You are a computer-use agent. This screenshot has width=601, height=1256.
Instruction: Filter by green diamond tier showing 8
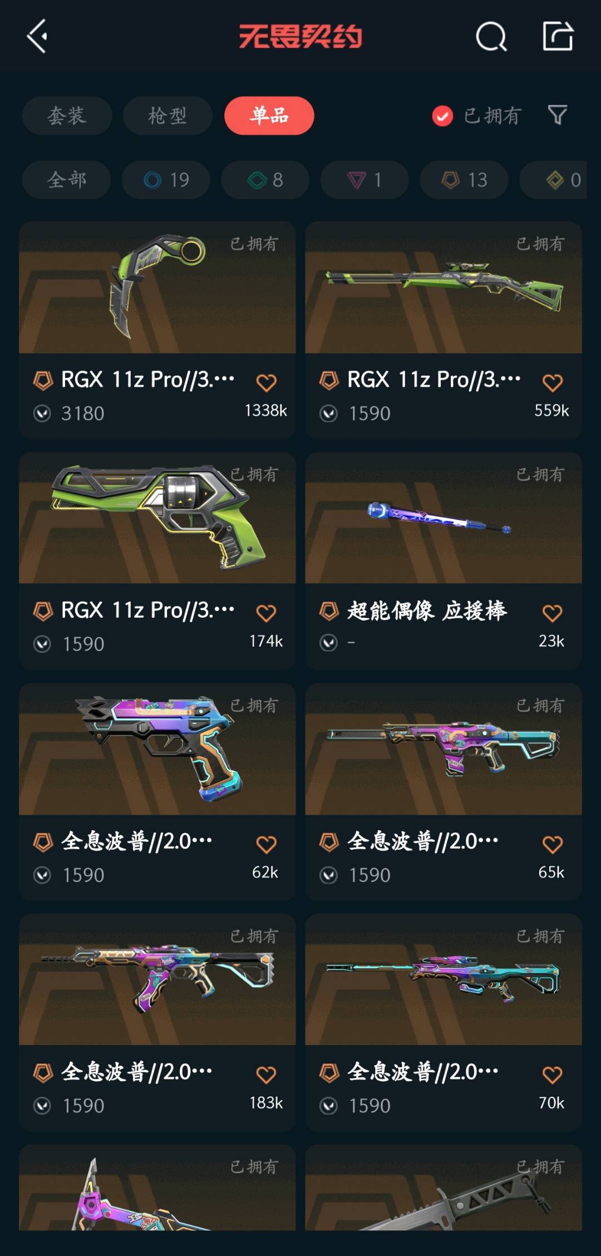(265, 180)
